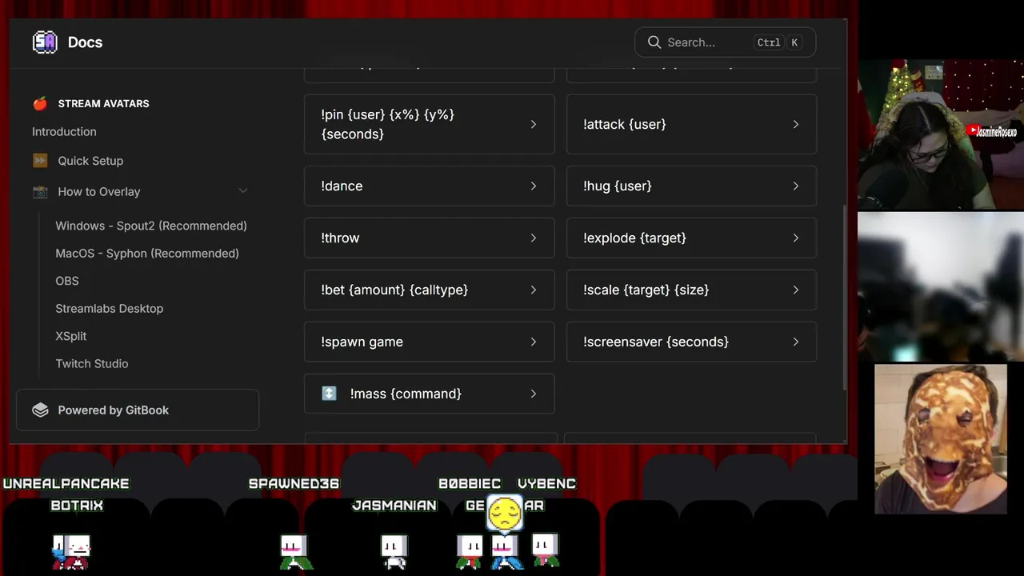The image size is (1024, 576).
Task: Open the How to Overlay page
Action: (99, 192)
